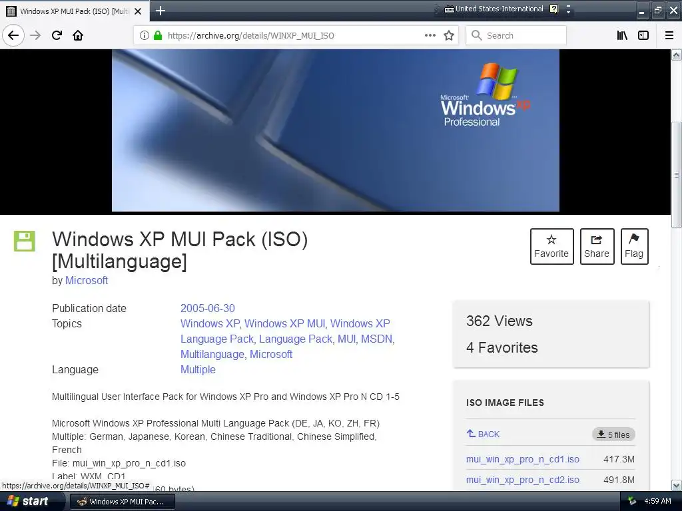The image size is (682, 511).
Task: Open publication date 2005-06-30 link
Action: pyautogui.click(x=208, y=308)
